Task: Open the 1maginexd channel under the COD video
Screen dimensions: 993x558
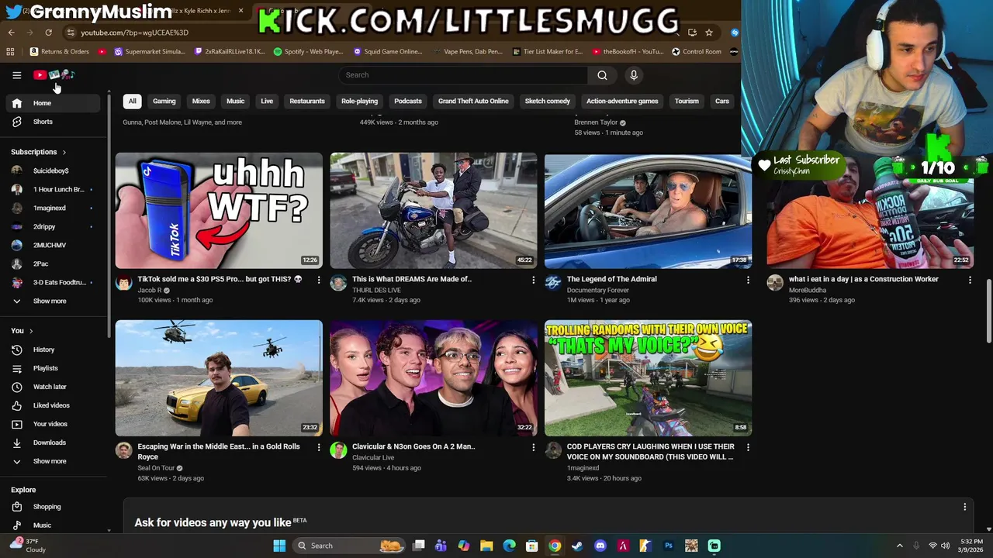Action: (x=583, y=468)
